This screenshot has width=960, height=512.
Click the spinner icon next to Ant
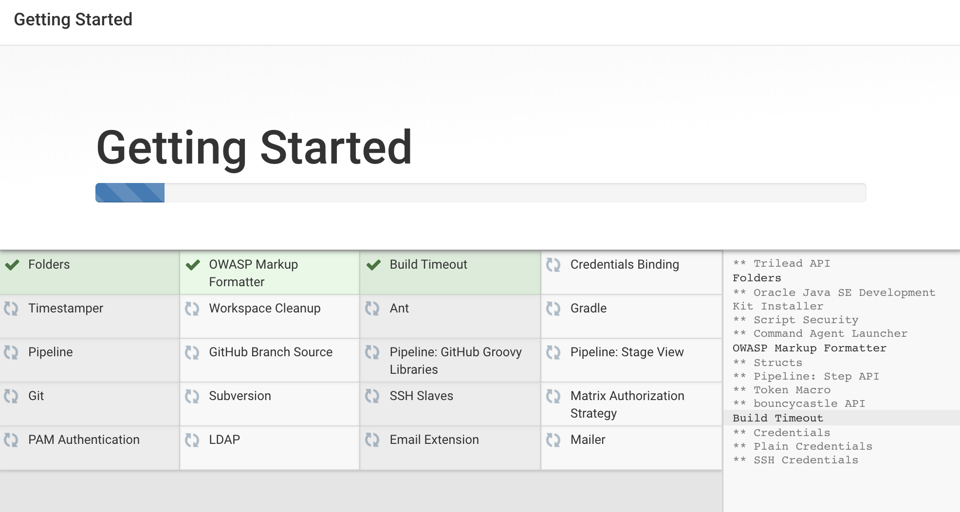(372, 309)
